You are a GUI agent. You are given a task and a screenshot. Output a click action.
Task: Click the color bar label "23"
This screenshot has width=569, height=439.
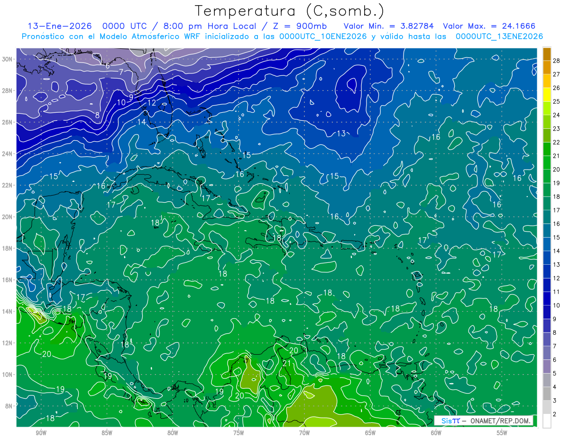click(557, 128)
